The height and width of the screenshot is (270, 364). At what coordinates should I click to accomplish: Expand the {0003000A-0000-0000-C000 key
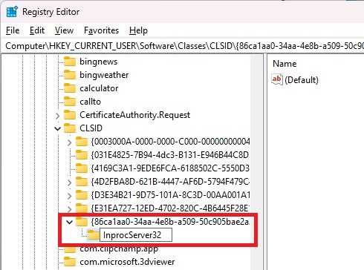[x=69, y=142]
